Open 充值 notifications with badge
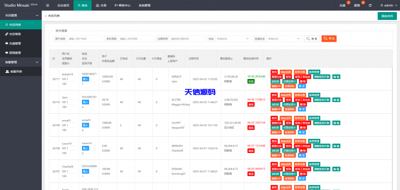 [342, 5]
